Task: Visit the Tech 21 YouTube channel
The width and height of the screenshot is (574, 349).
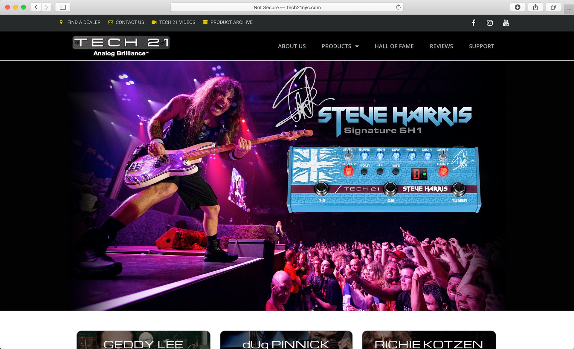Action: 506,23
